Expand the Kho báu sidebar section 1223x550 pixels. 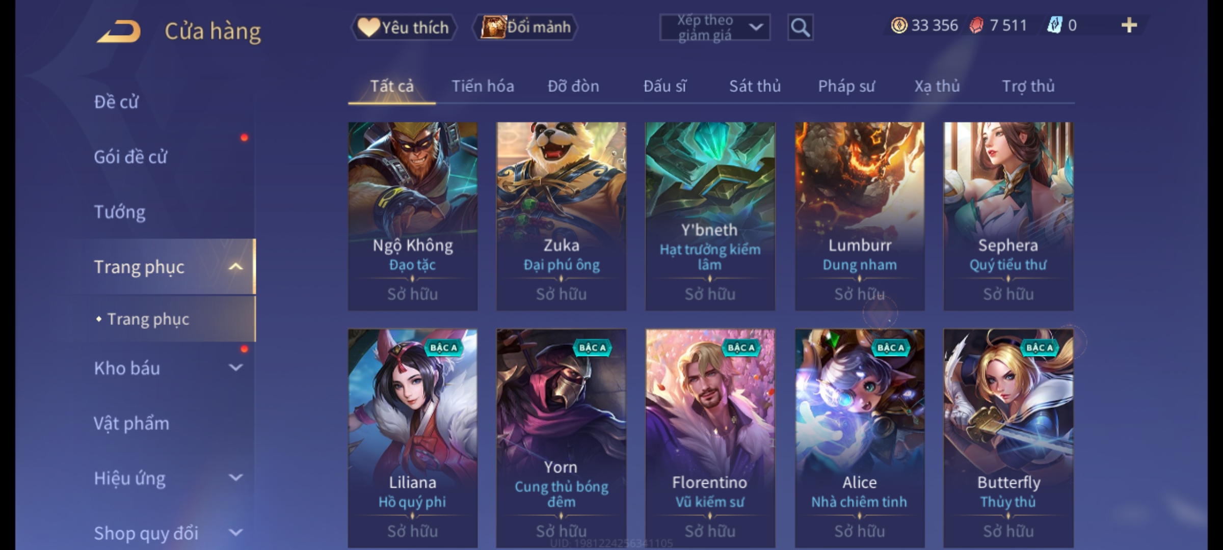click(x=235, y=368)
